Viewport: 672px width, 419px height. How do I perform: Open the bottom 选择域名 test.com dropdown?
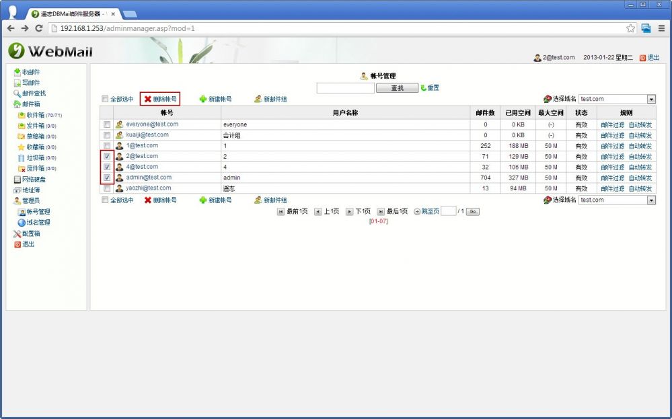coord(617,200)
